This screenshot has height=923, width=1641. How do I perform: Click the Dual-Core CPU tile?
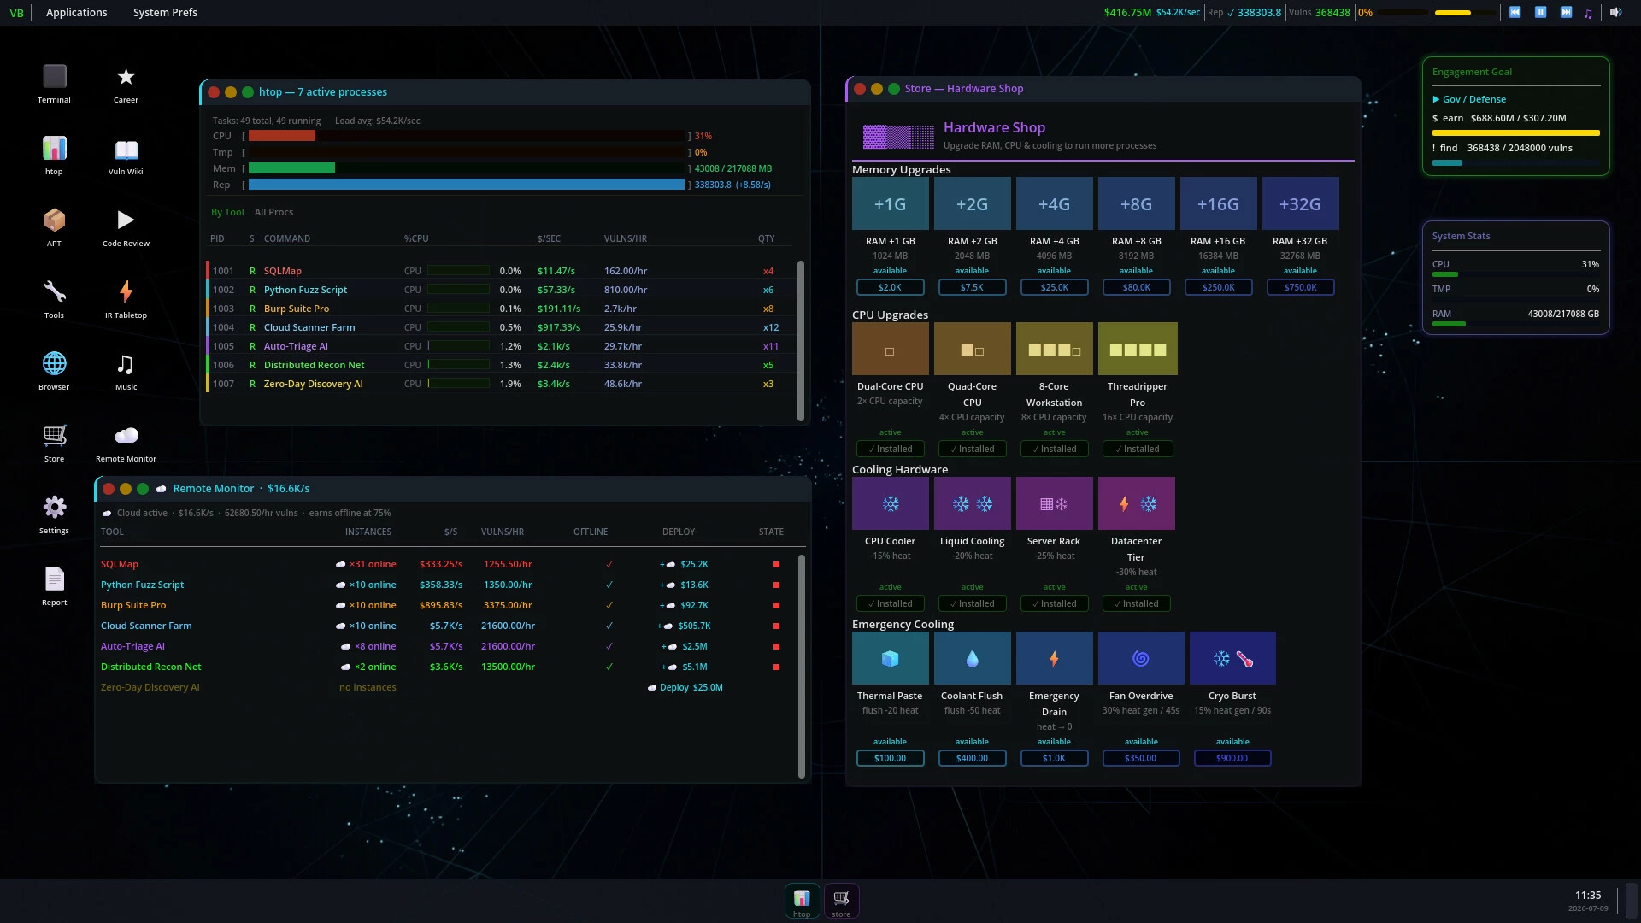(x=890, y=349)
